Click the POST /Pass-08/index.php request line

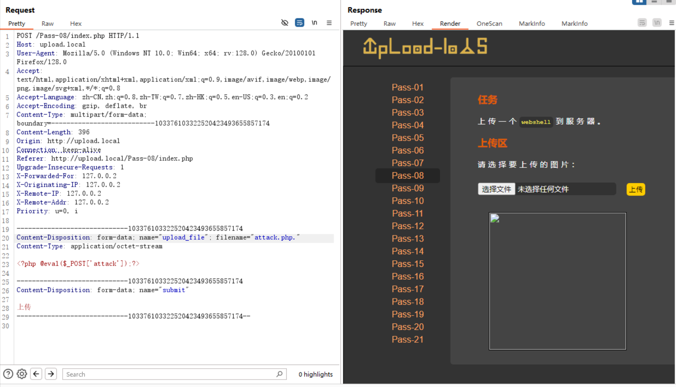(78, 36)
